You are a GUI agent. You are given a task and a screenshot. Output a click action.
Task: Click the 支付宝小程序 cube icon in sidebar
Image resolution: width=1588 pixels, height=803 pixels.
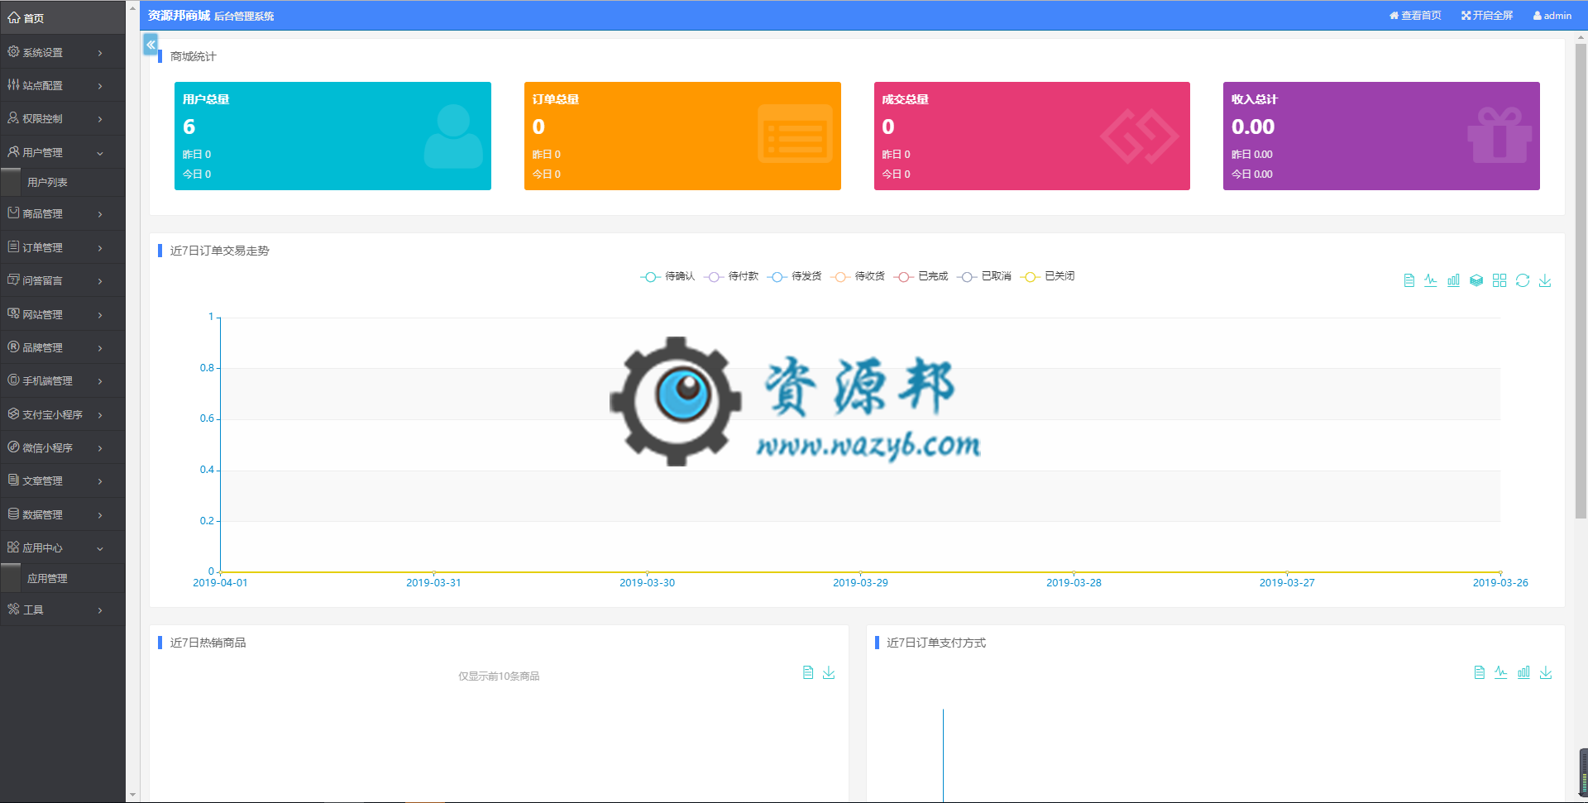[x=13, y=413]
